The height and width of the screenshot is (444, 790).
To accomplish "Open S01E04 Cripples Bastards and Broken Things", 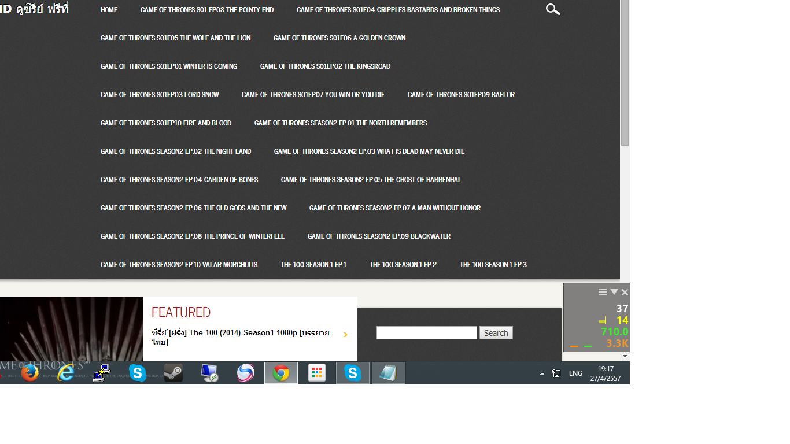I will [x=398, y=10].
